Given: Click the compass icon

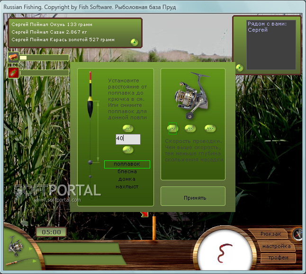Looking at the screenshot, I should tap(298, 234).
